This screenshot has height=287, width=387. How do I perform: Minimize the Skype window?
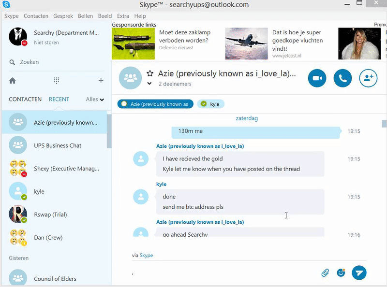click(347, 4)
